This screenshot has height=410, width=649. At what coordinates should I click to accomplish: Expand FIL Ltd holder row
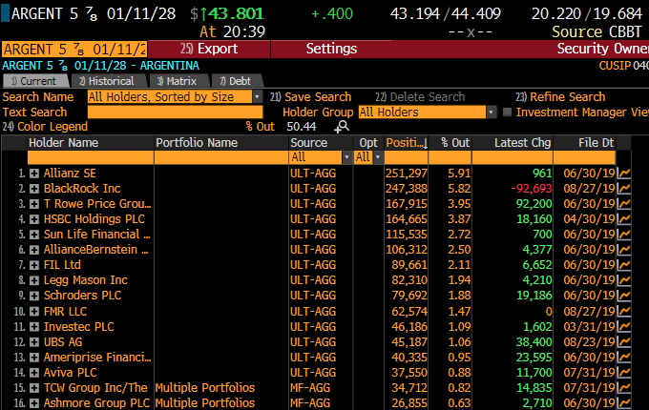pos(34,265)
